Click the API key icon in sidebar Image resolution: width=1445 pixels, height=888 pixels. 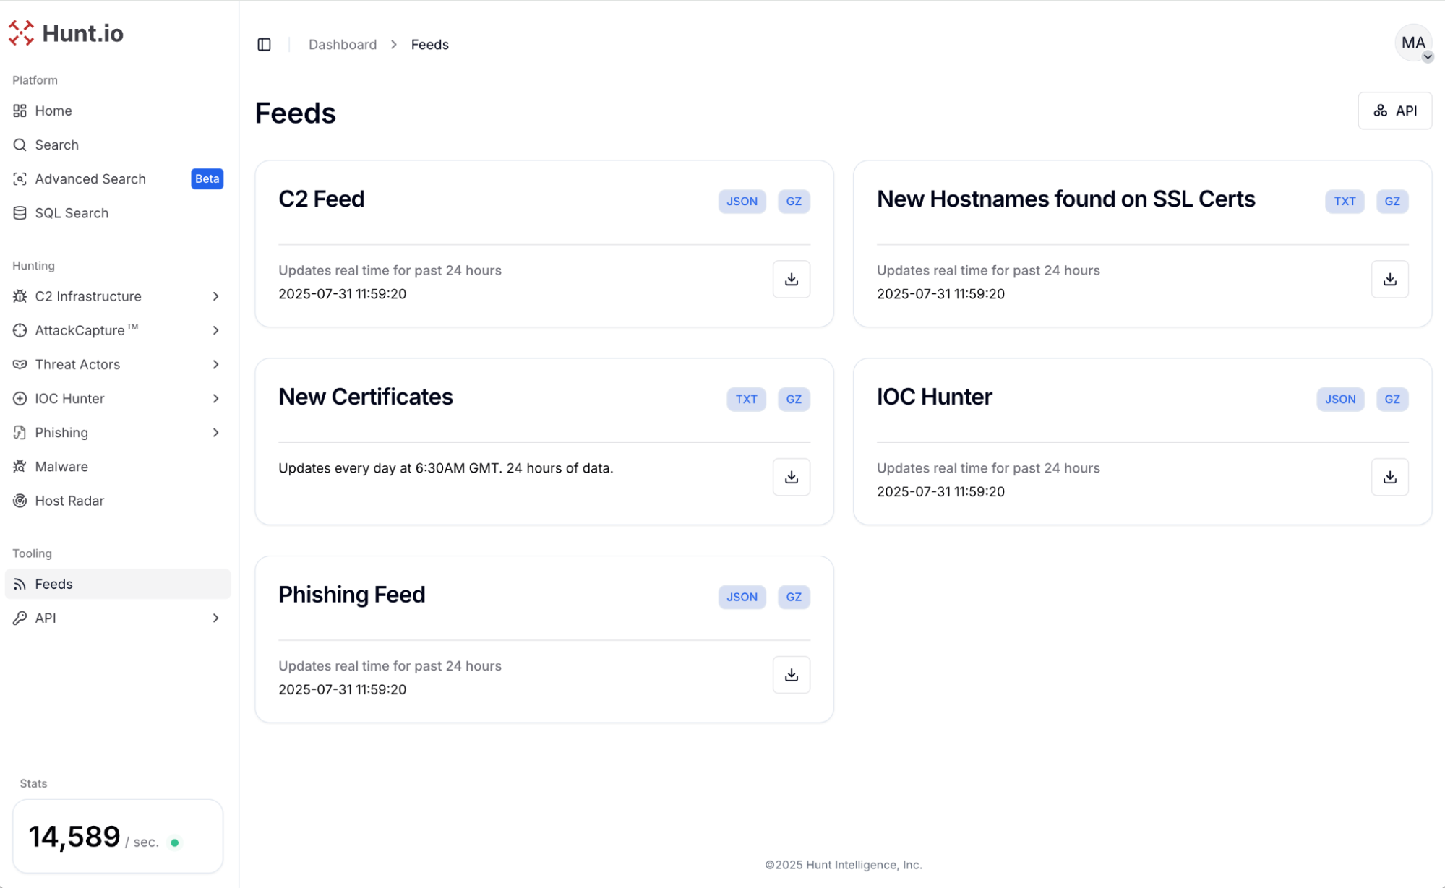click(x=20, y=618)
